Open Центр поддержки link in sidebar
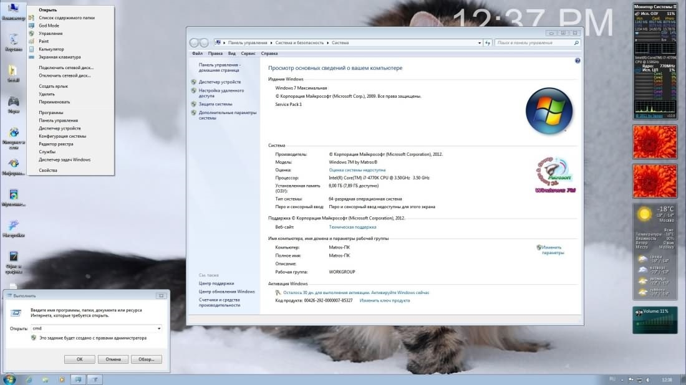Image resolution: width=686 pixels, height=385 pixels. [216, 283]
